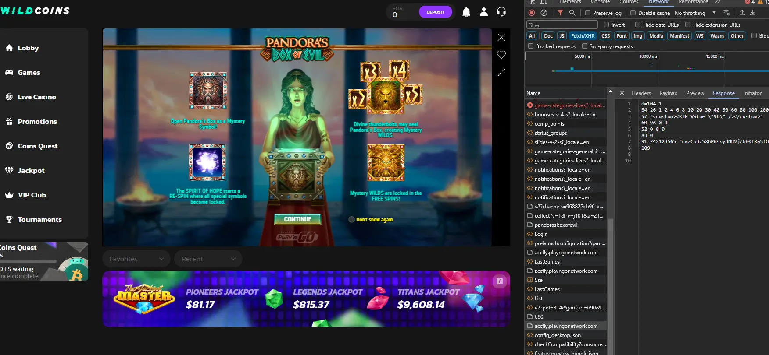
Task: Open the jackpot banner info icon
Action: pyautogui.click(x=499, y=281)
